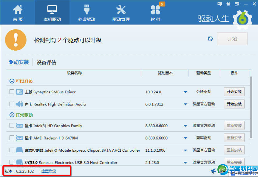Open the main menu dropdown icon

pos(237,4)
